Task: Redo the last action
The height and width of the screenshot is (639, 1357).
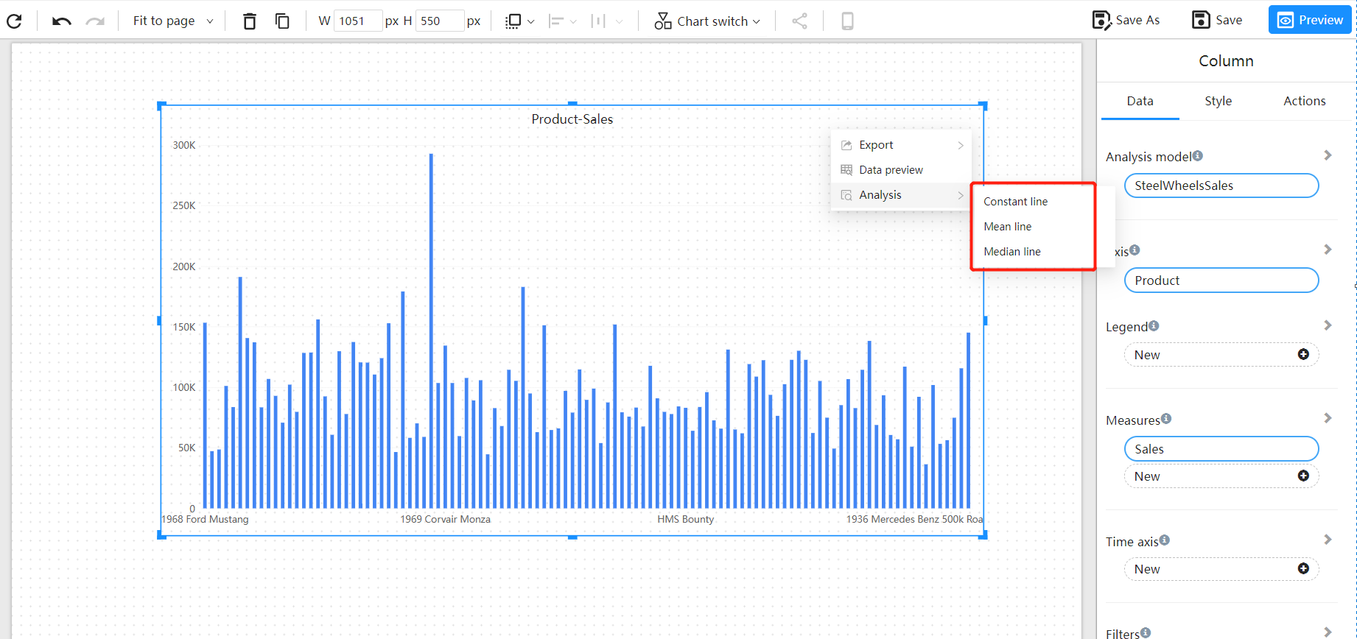Action: pyautogui.click(x=95, y=21)
